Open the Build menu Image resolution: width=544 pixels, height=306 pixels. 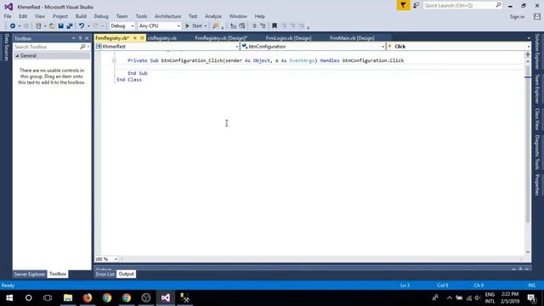pyautogui.click(x=81, y=16)
